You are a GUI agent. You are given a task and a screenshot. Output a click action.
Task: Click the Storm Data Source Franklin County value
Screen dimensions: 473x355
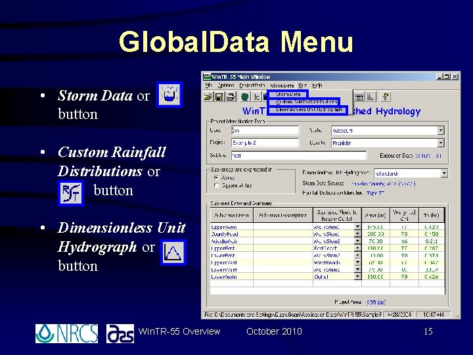tap(383, 183)
